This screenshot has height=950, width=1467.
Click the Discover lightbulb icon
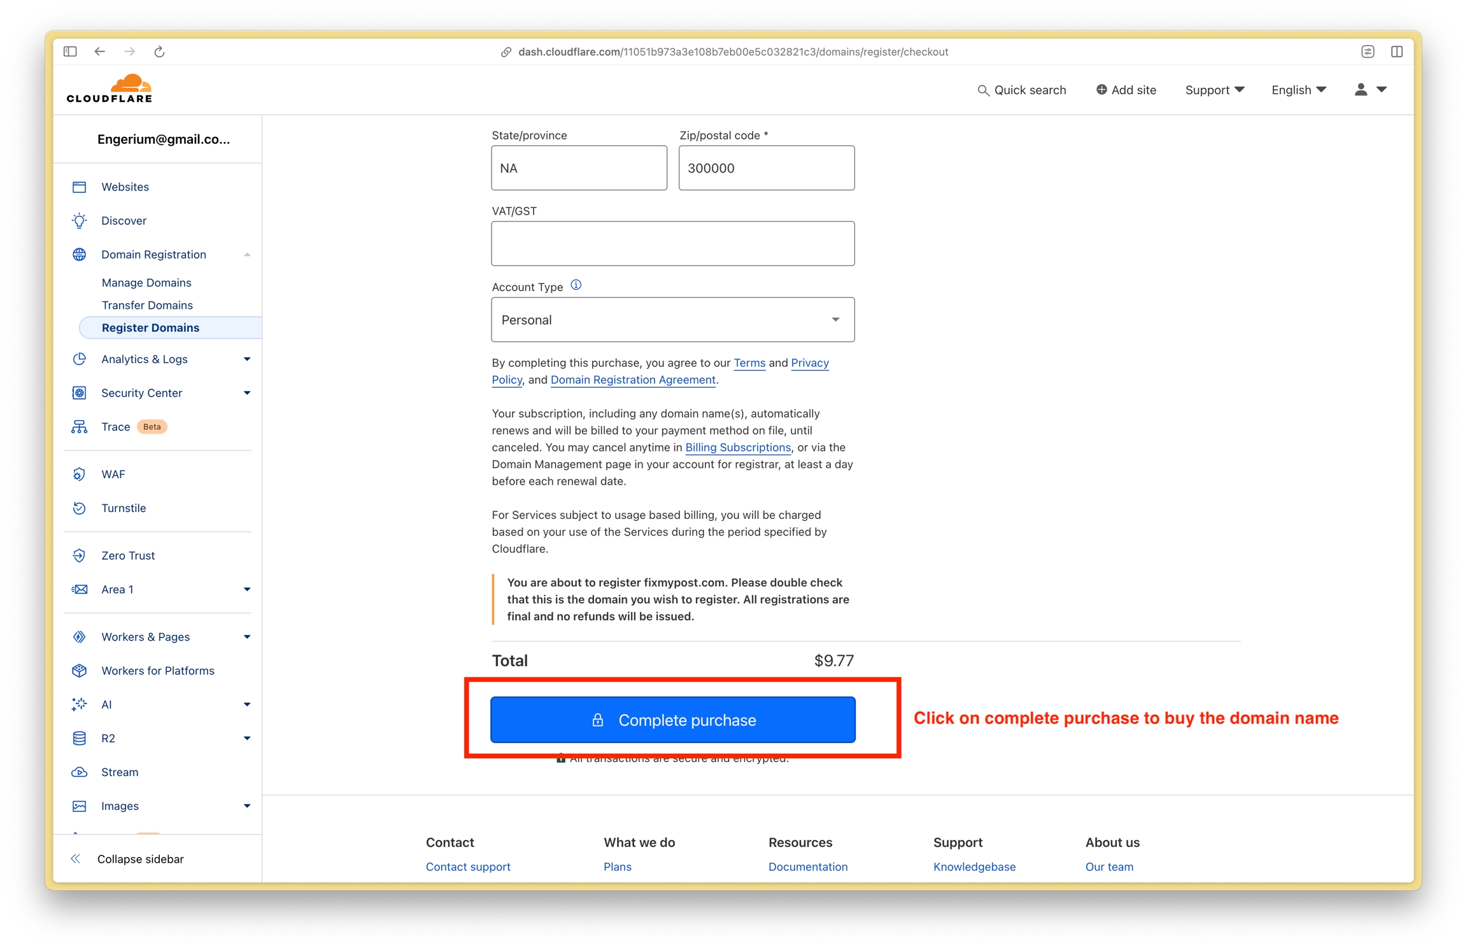tap(80, 220)
